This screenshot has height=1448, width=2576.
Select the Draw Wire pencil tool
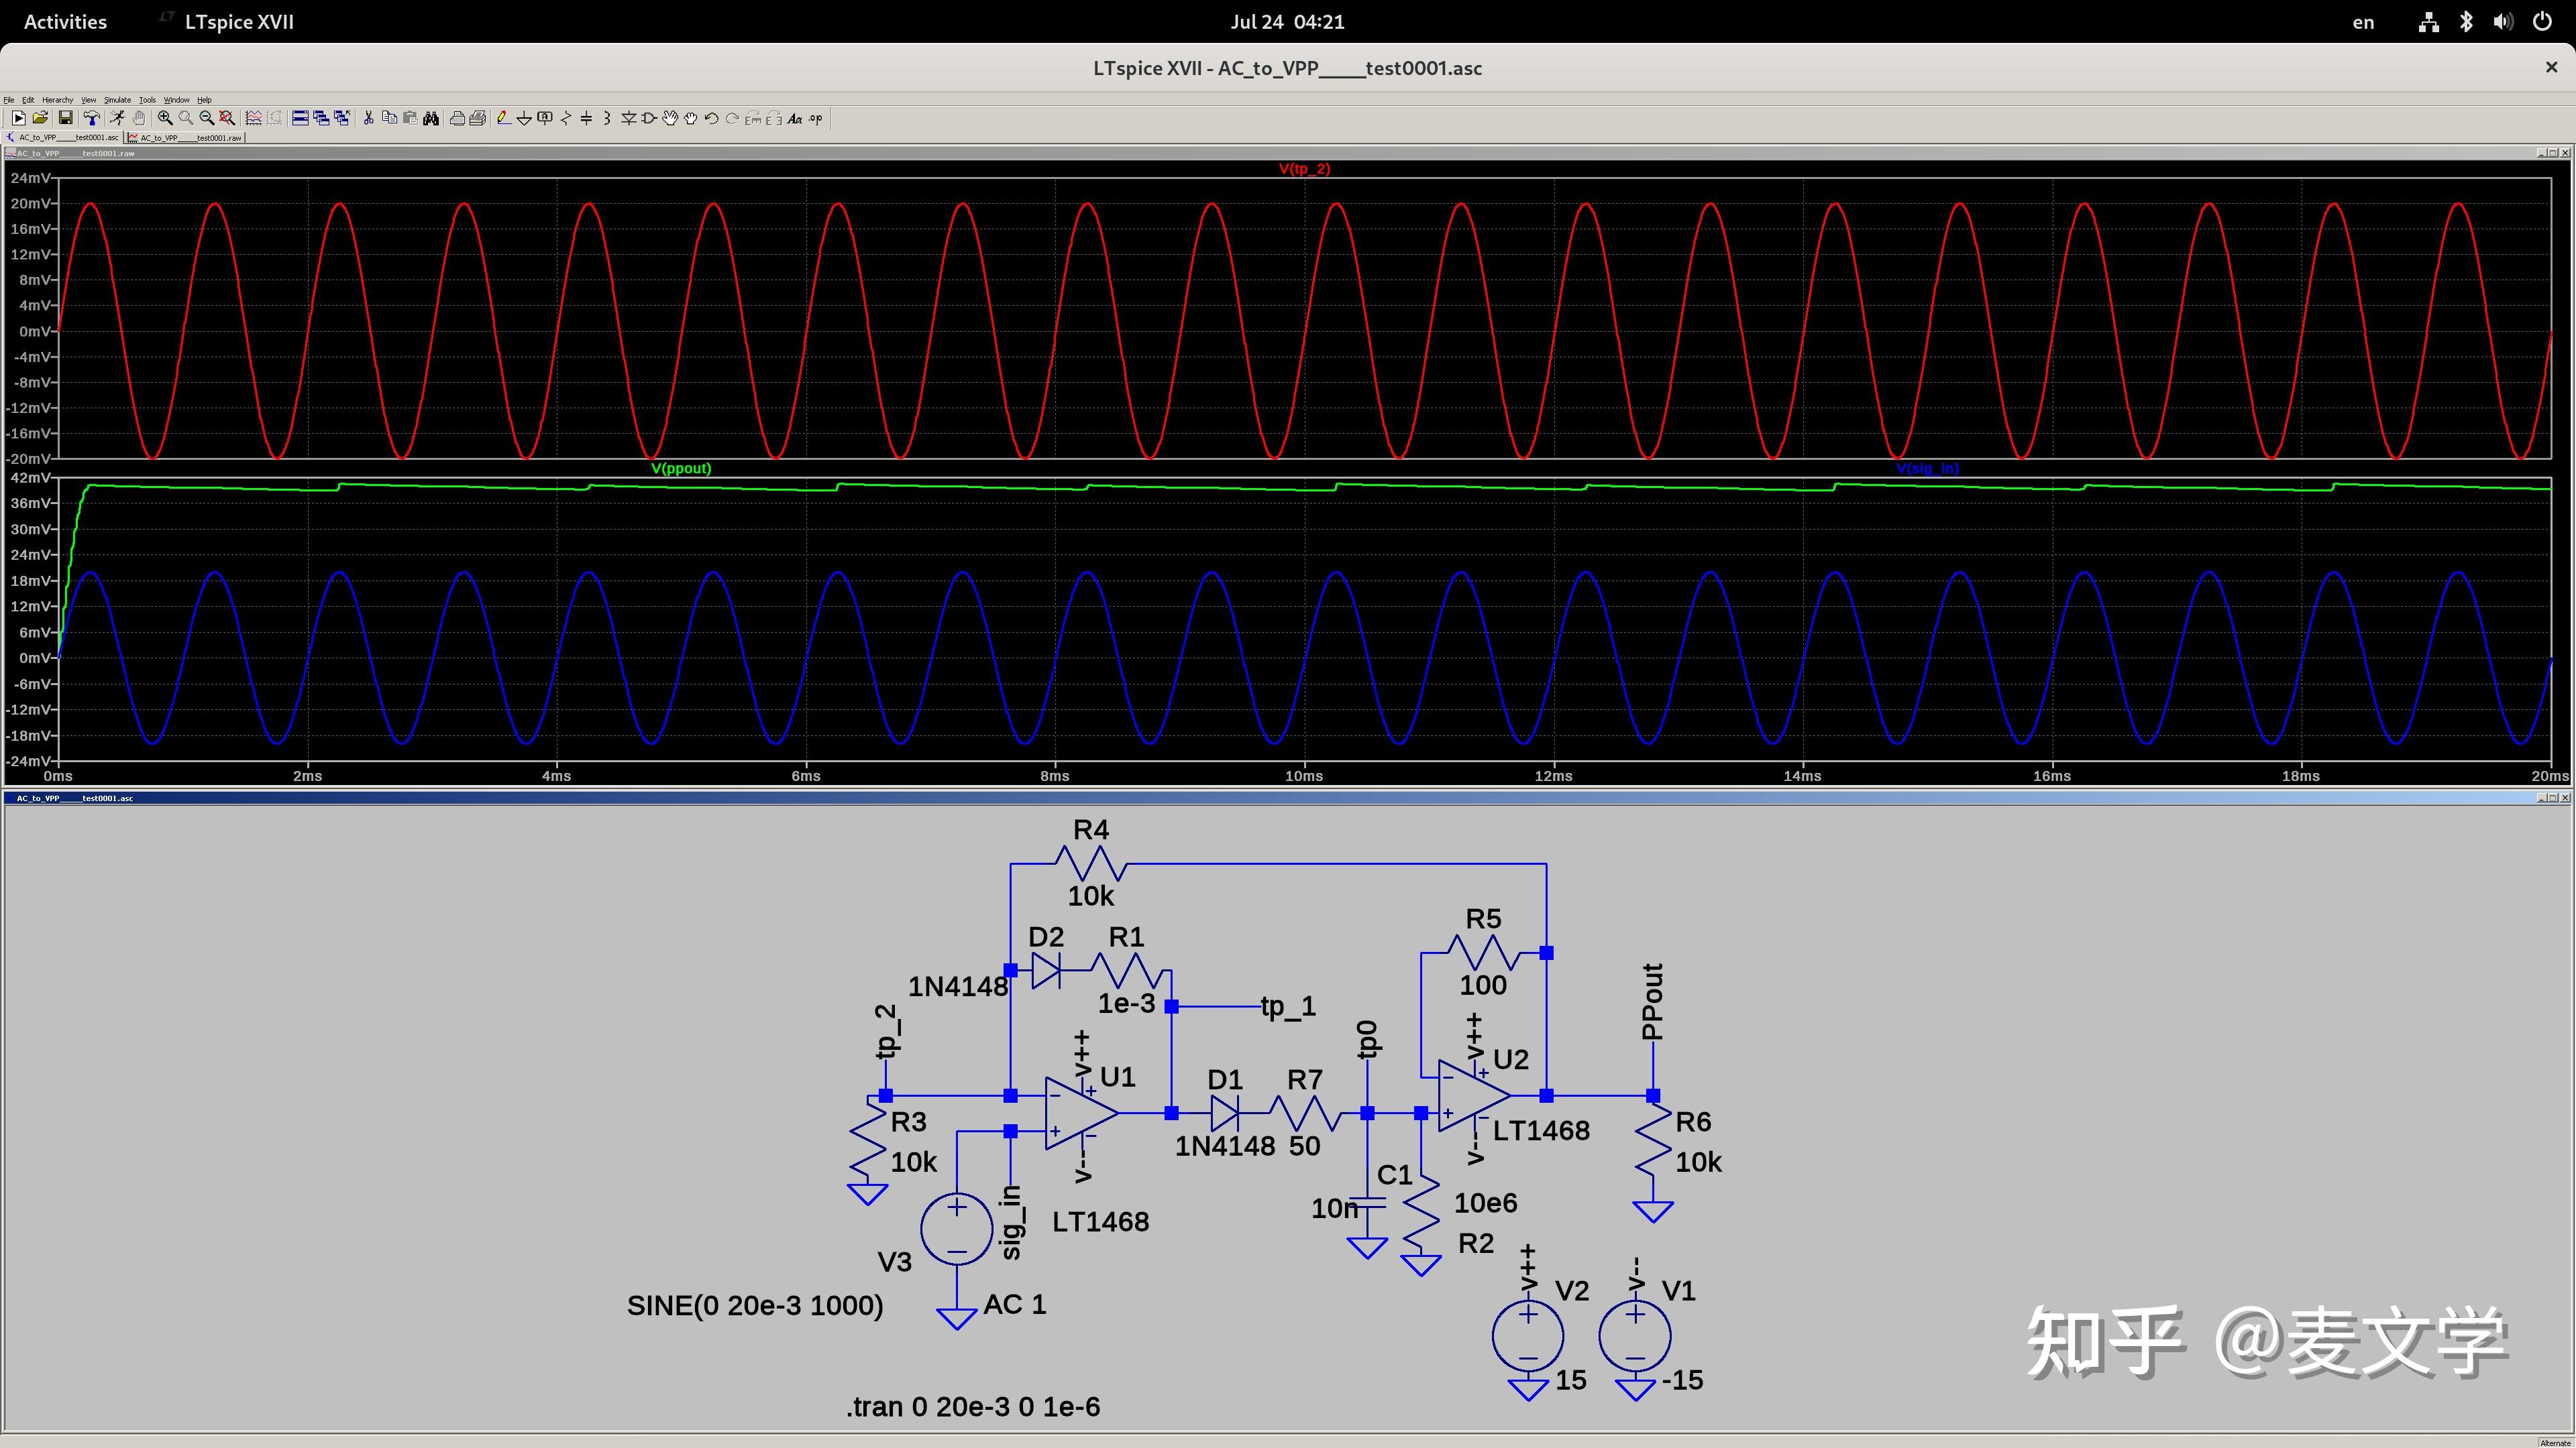(x=504, y=118)
